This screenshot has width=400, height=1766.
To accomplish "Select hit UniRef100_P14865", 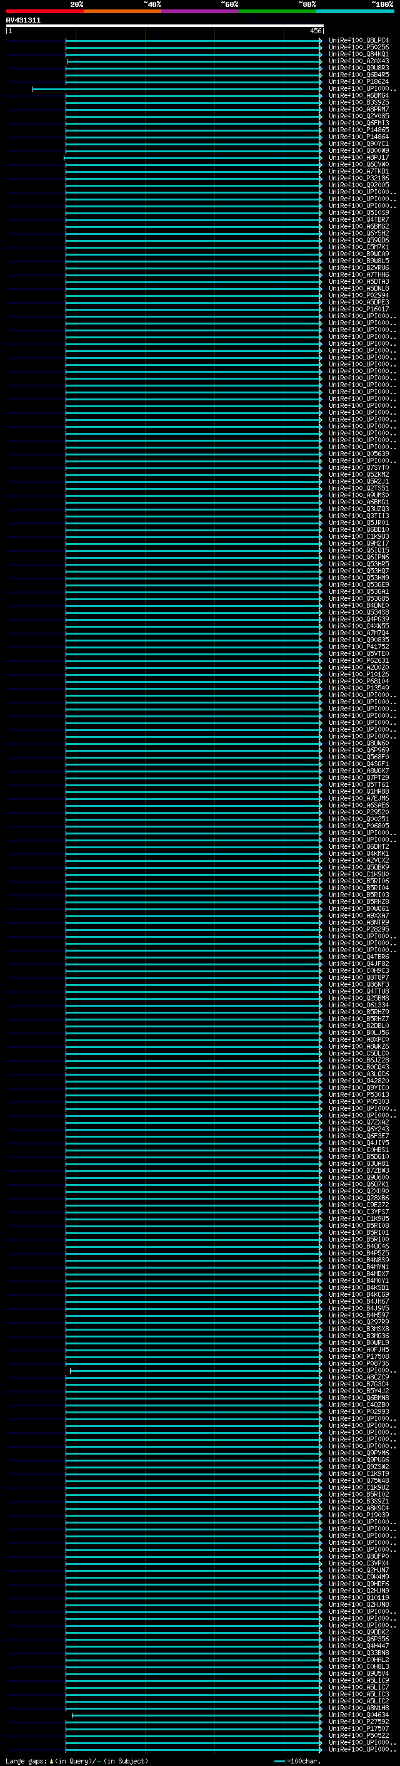I will click(x=359, y=130).
